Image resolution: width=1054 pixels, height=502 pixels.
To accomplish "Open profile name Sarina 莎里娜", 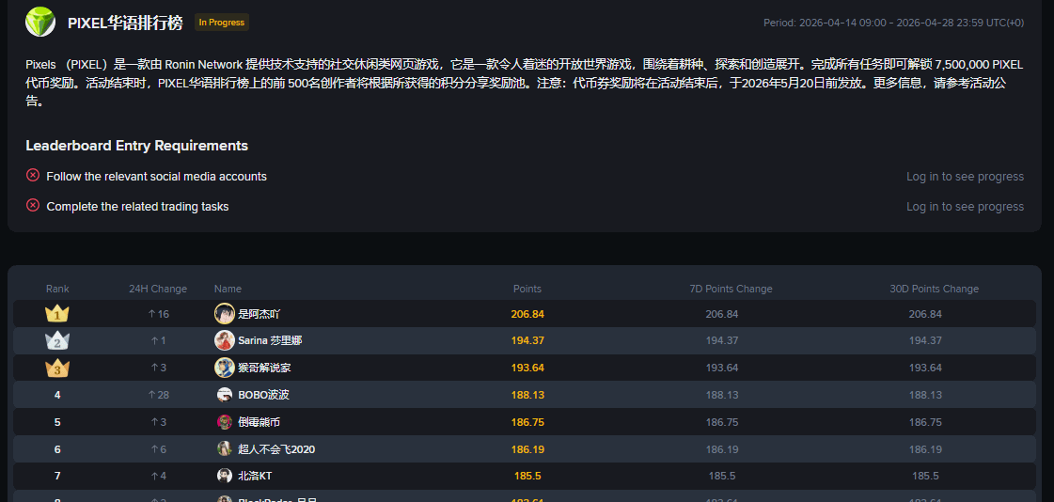I will click(x=270, y=340).
